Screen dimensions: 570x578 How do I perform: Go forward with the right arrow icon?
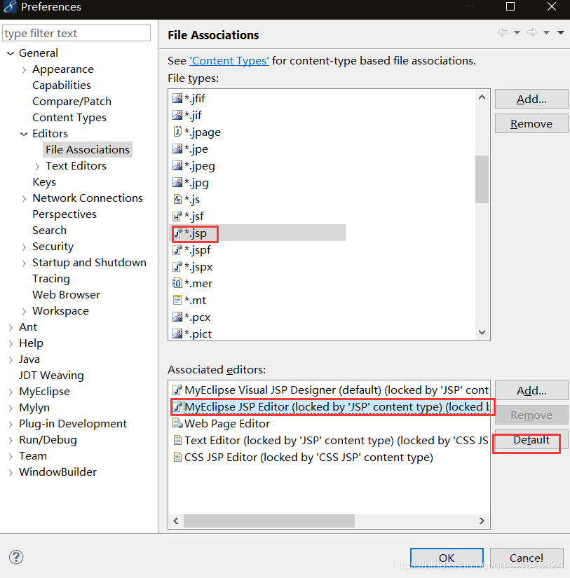[532, 32]
